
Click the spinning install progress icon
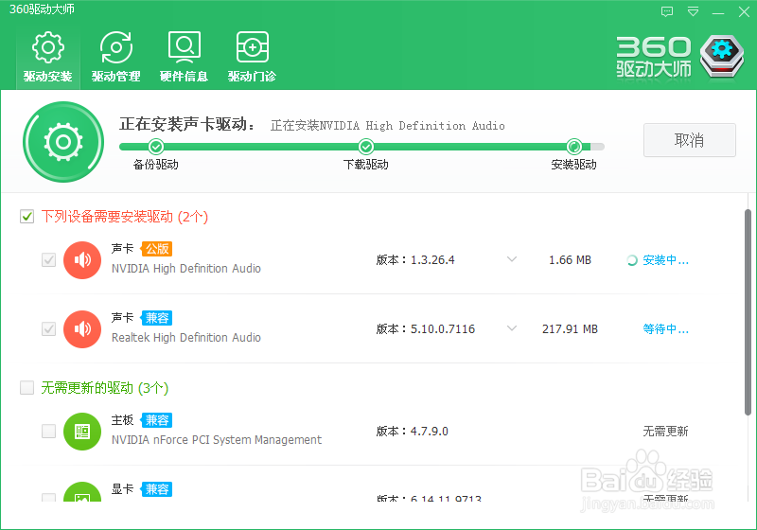[x=631, y=260]
